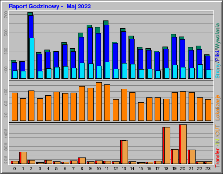Click the '/OUT' legend label
Screen dimensions: 223x174
pos(217,131)
